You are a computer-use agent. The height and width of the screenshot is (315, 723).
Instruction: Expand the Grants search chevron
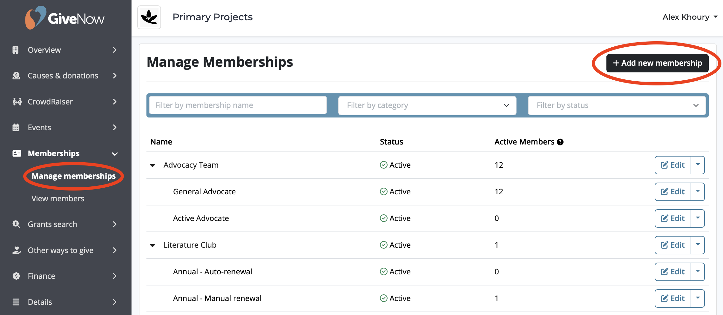115,224
